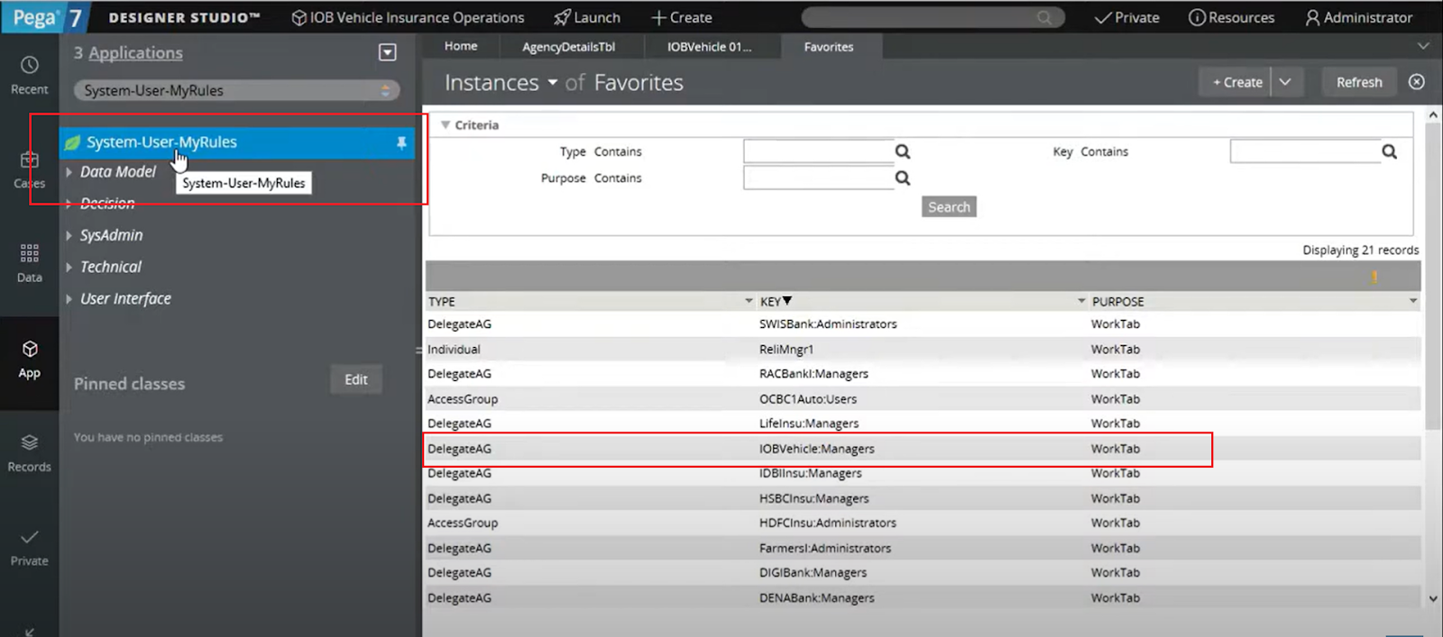
Task: Open the SWISBank:Administrators row
Action: pos(922,324)
